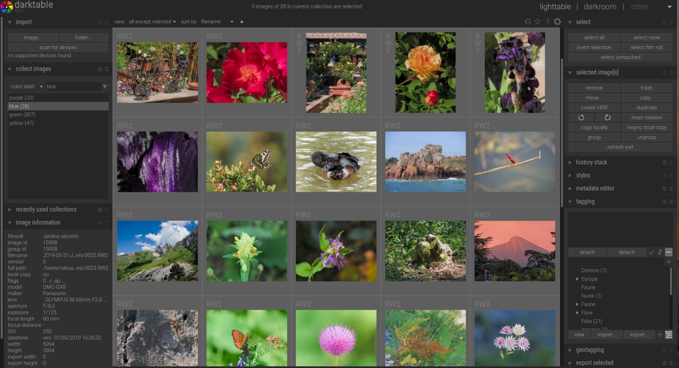
Task: Rotate selected images clockwise
Action: click(607, 118)
